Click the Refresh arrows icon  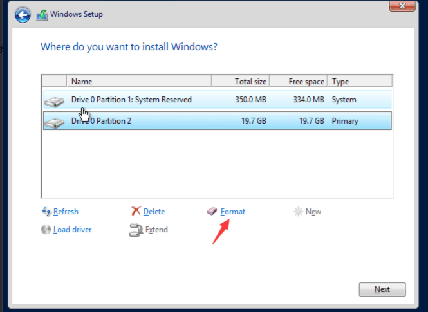[x=46, y=212]
